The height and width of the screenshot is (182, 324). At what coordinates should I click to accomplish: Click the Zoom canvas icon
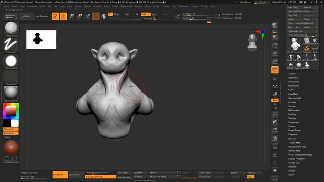pos(275,45)
